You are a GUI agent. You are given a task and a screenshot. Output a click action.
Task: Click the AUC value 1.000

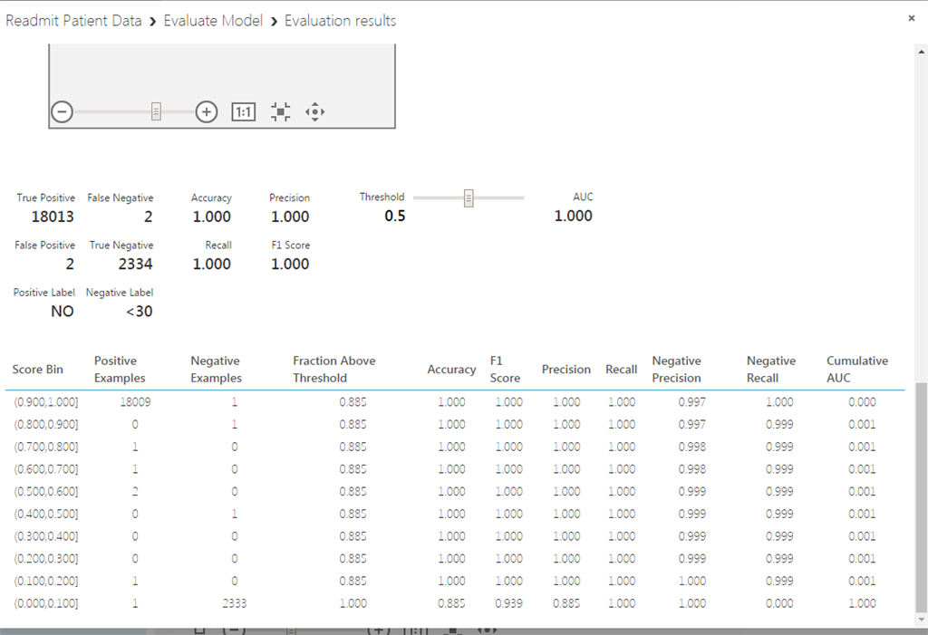tap(573, 216)
